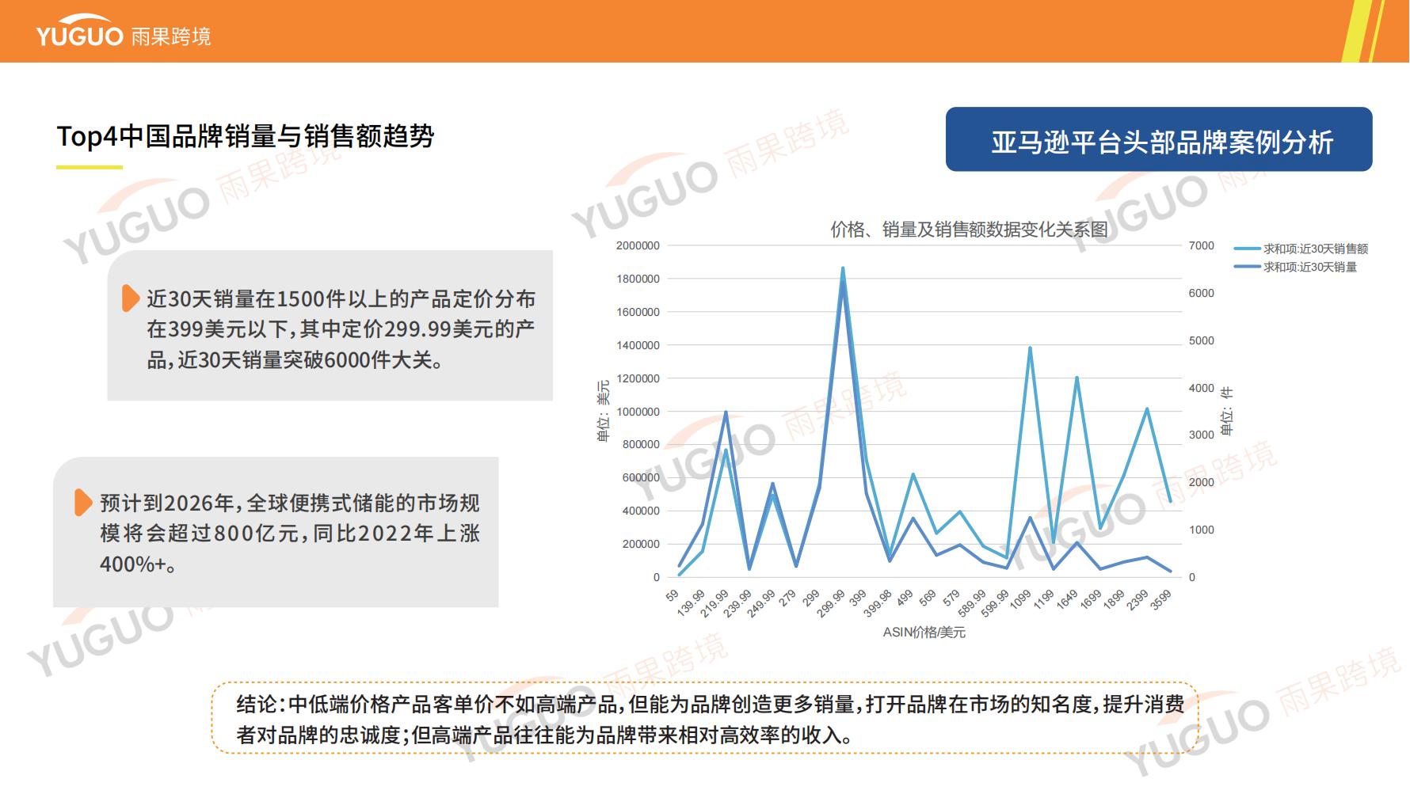Click the YUGUO 雨果跨境 logo
1410x794 pixels.
pos(123,32)
